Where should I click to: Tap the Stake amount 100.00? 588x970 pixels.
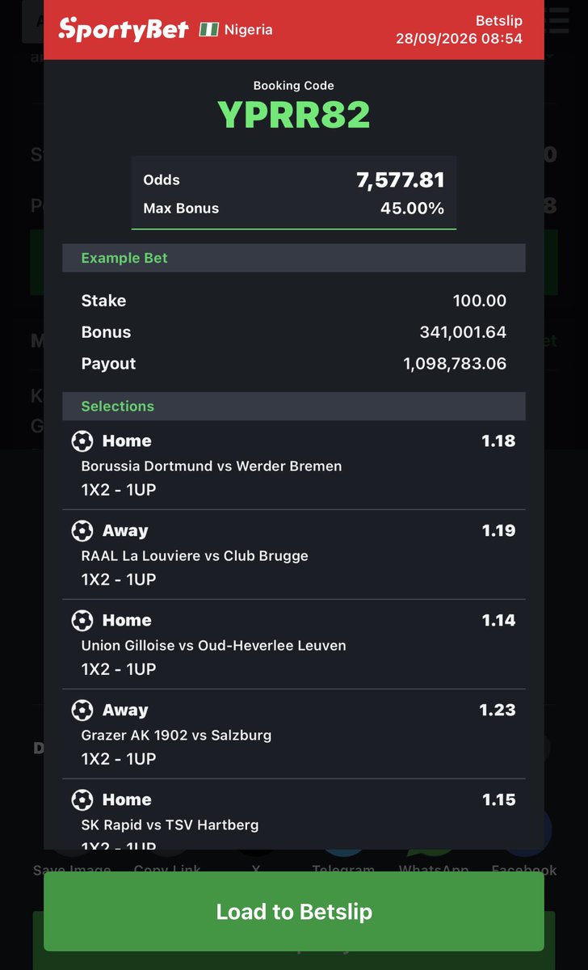(480, 301)
